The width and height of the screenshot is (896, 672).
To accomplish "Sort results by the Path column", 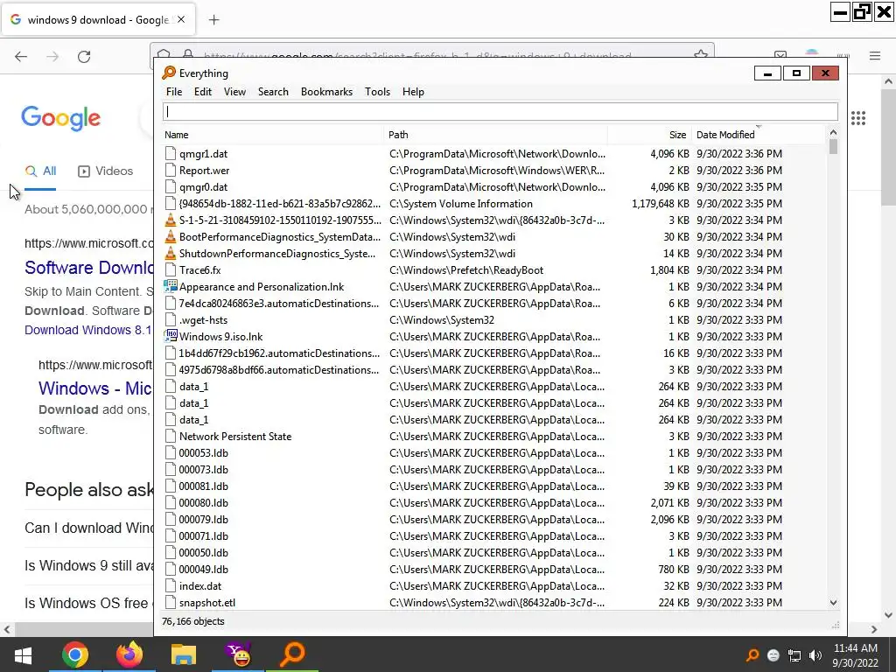I will [496, 135].
